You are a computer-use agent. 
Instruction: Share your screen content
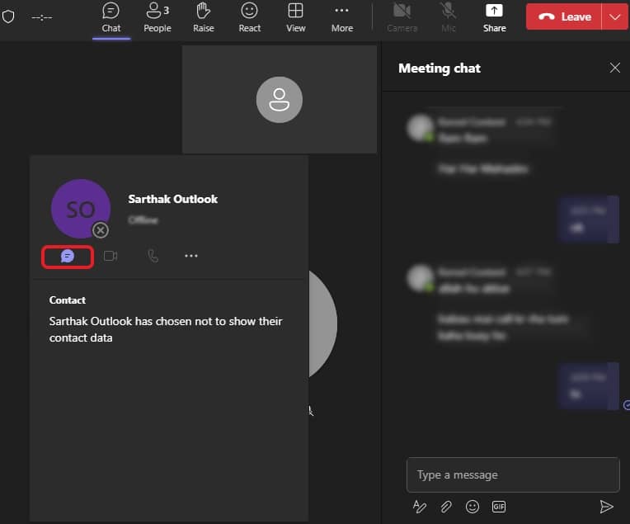494,17
